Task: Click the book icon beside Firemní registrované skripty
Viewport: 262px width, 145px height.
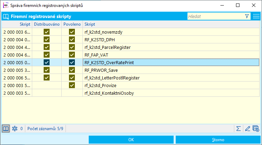Action: point(6,17)
